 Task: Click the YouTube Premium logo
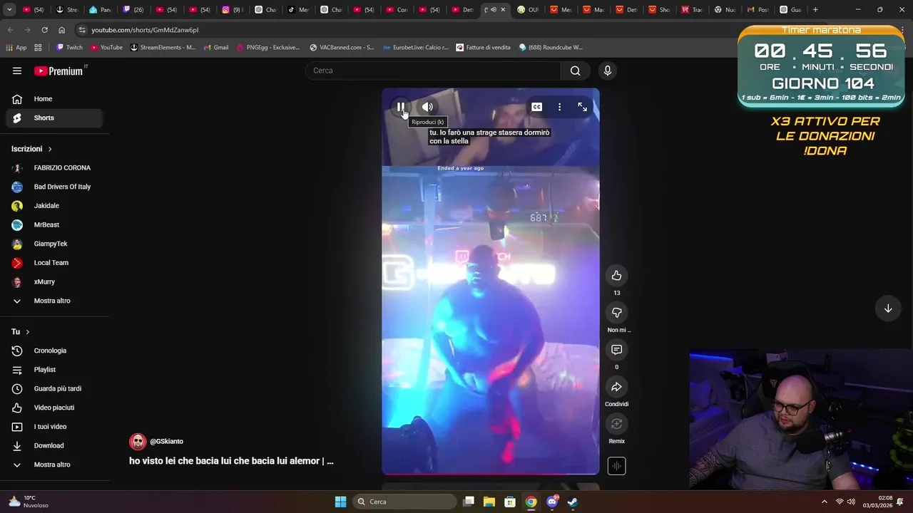click(59, 71)
